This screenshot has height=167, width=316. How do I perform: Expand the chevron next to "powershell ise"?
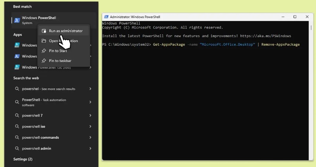point(90,126)
